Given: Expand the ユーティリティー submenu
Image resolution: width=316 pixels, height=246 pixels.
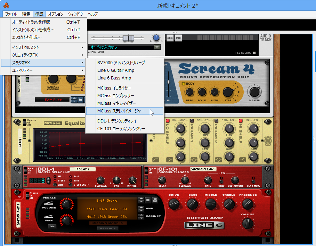Looking at the screenshot, I should [x=44, y=70].
